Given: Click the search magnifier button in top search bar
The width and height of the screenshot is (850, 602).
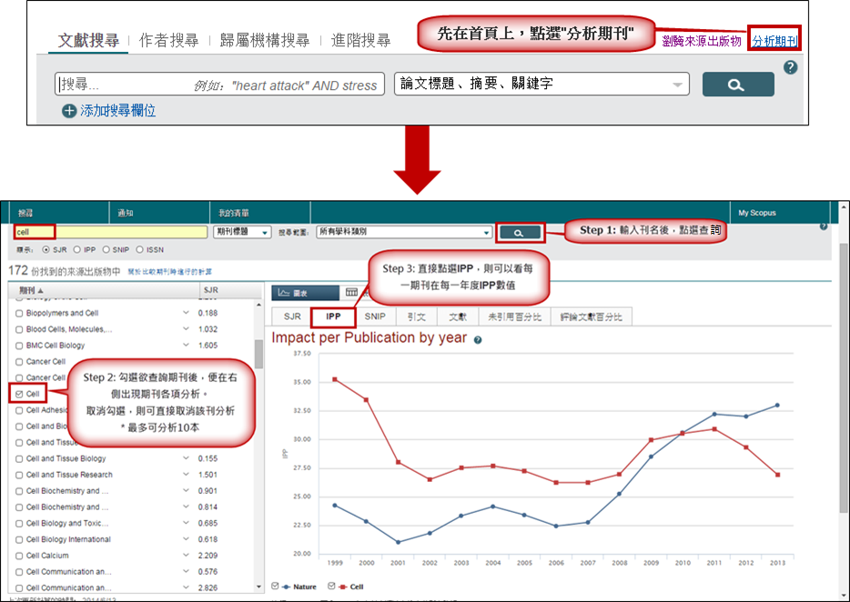Looking at the screenshot, I should tap(738, 85).
